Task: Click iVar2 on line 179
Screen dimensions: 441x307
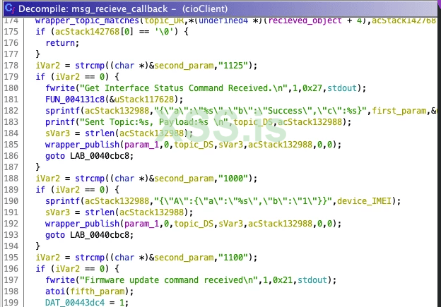Action: [67, 77]
